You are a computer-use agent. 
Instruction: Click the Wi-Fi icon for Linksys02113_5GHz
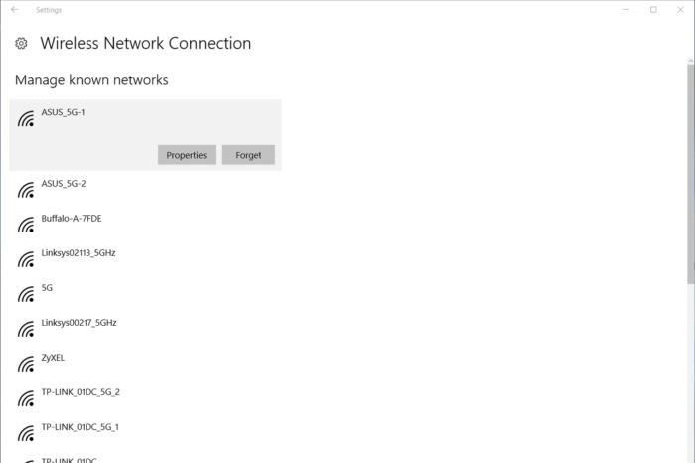point(26,259)
